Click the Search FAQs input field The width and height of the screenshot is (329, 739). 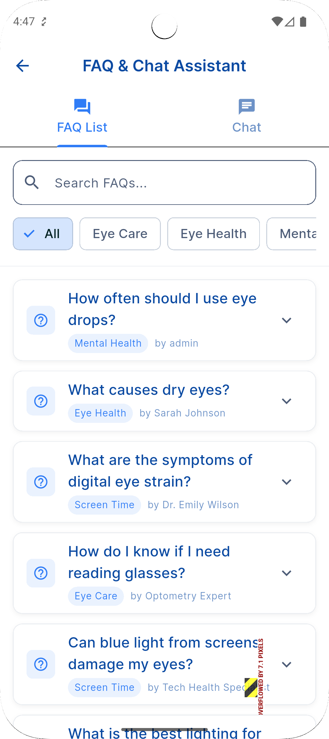[x=177, y=183]
